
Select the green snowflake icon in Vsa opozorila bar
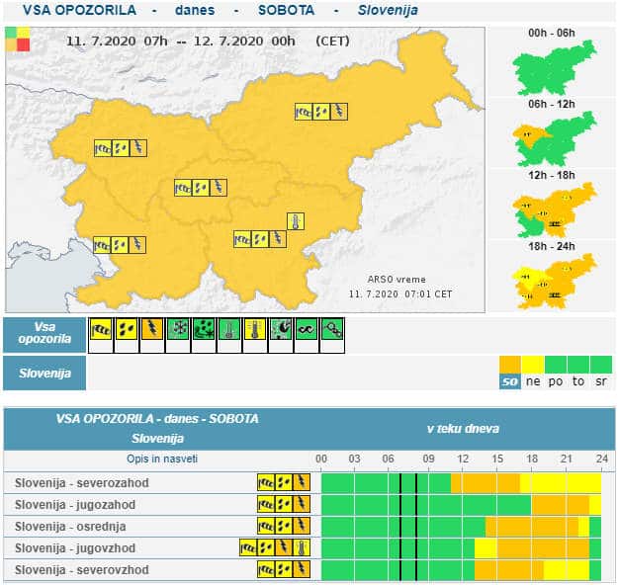tap(178, 329)
